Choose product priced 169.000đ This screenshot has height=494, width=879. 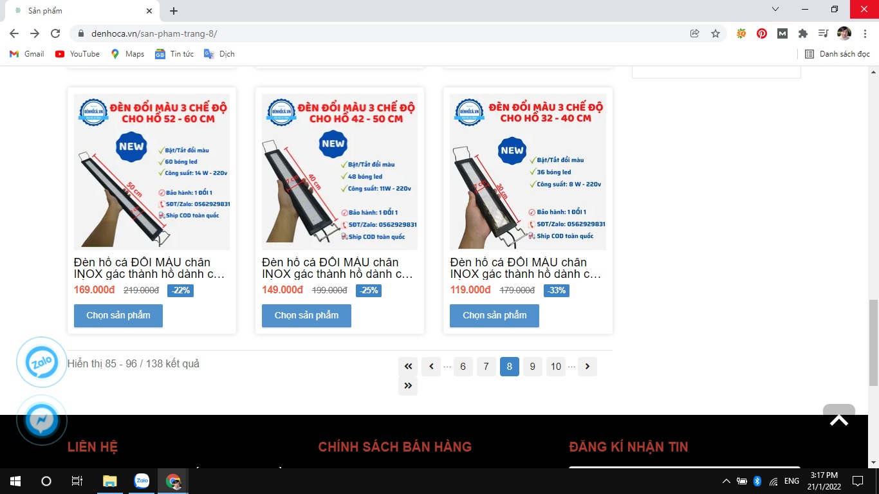[118, 315]
